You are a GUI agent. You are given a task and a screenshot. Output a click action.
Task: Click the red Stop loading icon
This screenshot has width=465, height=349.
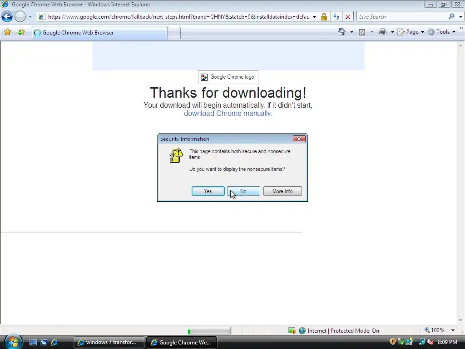click(x=348, y=17)
